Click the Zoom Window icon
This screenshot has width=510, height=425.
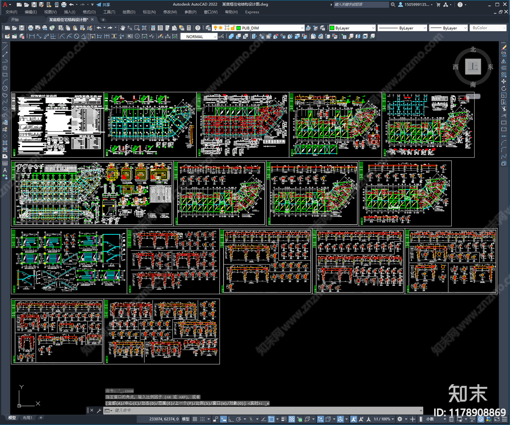click(137, 28)
